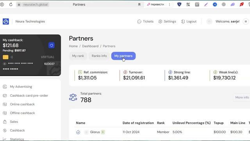Screen dimensions: 250x141
Task: Click the Cashback sidebar icon
Action: [x=5, y=130]
